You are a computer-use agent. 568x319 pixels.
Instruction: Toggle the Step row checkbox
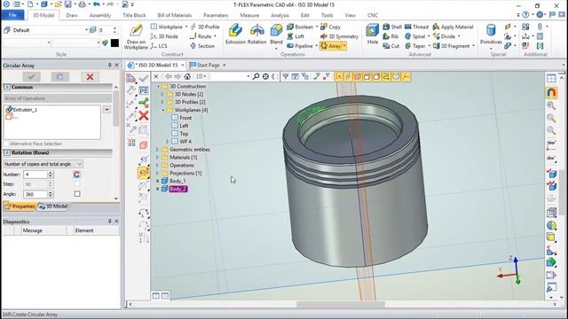click(77, 184)
